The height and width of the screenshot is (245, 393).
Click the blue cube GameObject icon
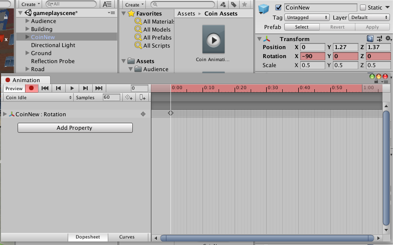264,9
